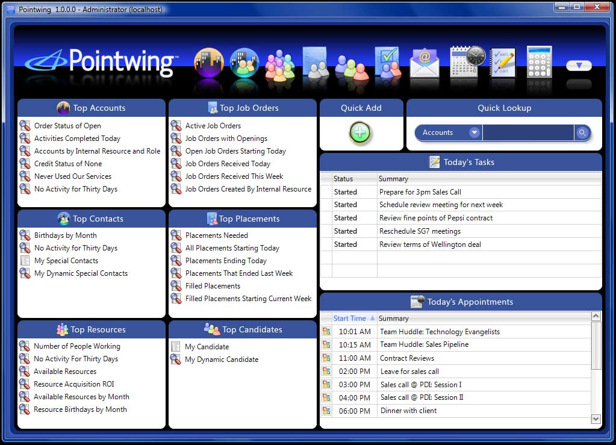This screenshot has width=616, height=445.
Task: Open the Accounts city skyline toolbar icon
Action: [x=208, y=63]
